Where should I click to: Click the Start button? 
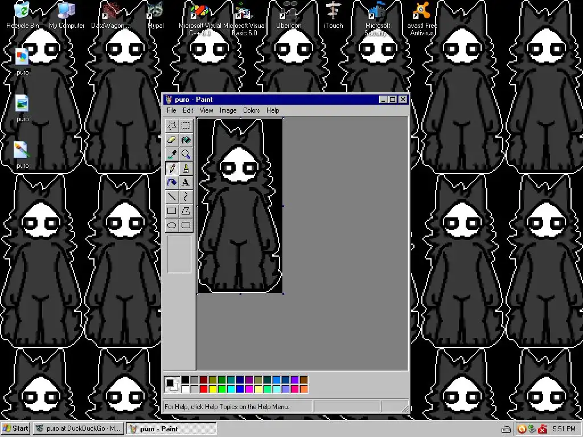point(15,428)
